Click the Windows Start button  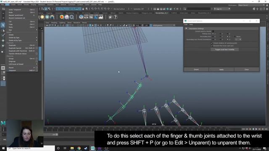[3, 148]
